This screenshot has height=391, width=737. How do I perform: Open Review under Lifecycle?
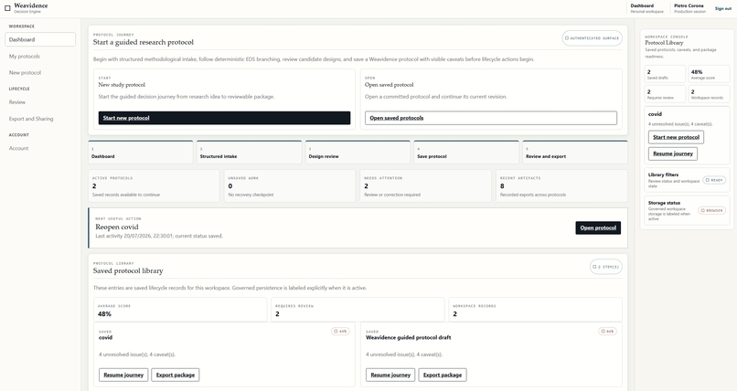point(17,102)
